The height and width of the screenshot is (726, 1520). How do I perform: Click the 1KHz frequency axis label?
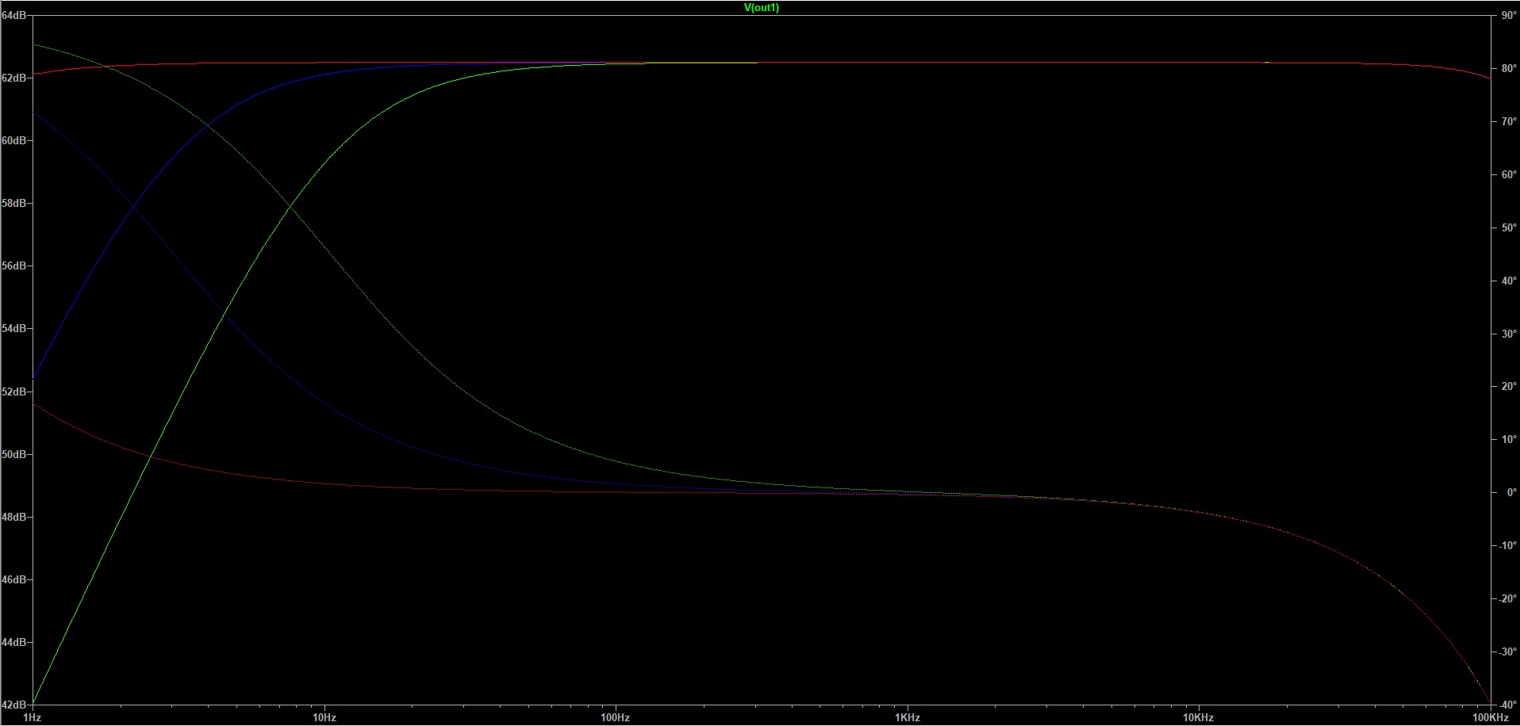point(907,717)
